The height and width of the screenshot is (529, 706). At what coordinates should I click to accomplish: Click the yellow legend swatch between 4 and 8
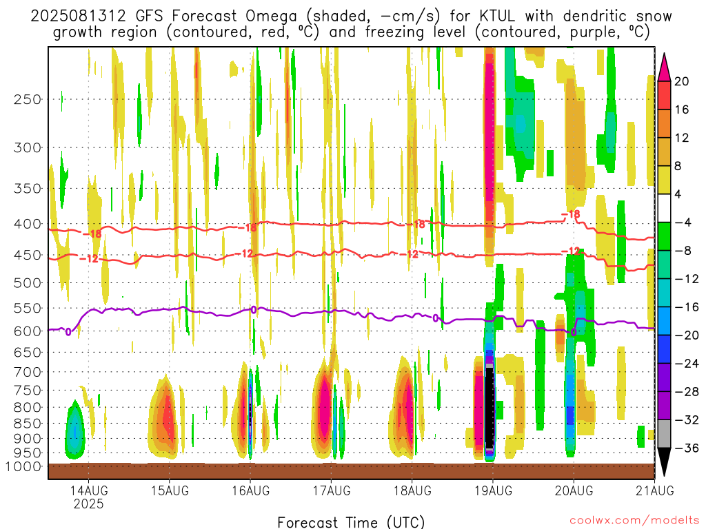click(x=664, y=180)
